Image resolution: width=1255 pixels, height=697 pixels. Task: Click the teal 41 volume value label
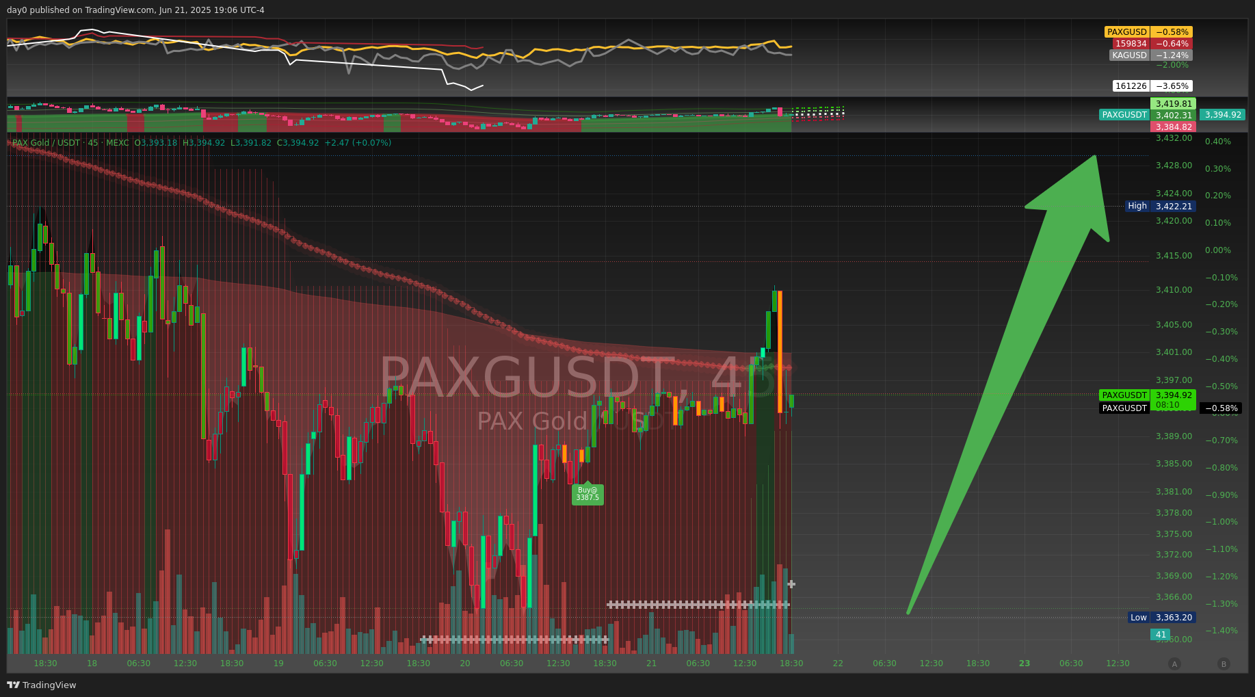click(1161, 635)
